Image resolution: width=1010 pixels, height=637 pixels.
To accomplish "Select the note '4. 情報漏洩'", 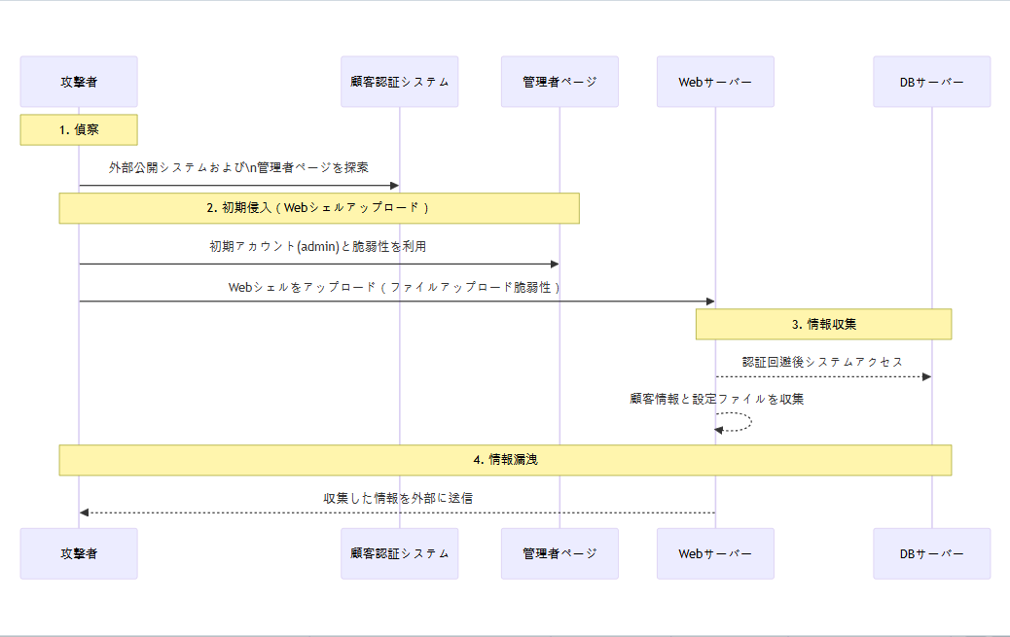I will point(506,460).
